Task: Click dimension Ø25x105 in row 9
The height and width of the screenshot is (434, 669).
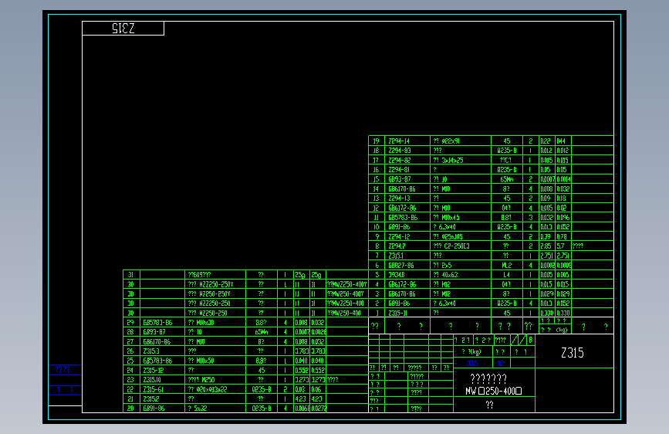Action: pos(452,236)
